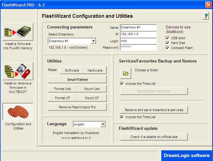Click Send all services now!
Image resolution: width=213 pixels, height=161 pixels.
(x=154, y=91)
